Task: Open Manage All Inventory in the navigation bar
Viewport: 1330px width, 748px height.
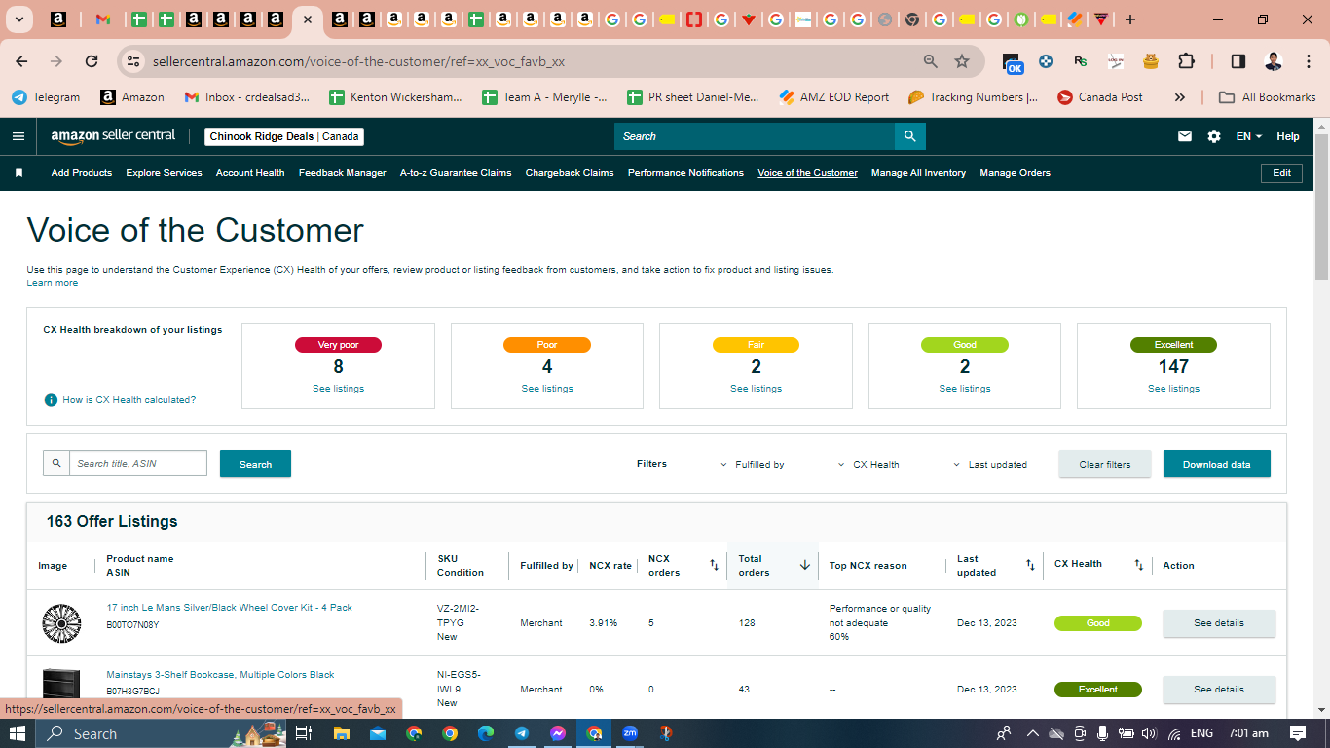Action: (918, 173)
